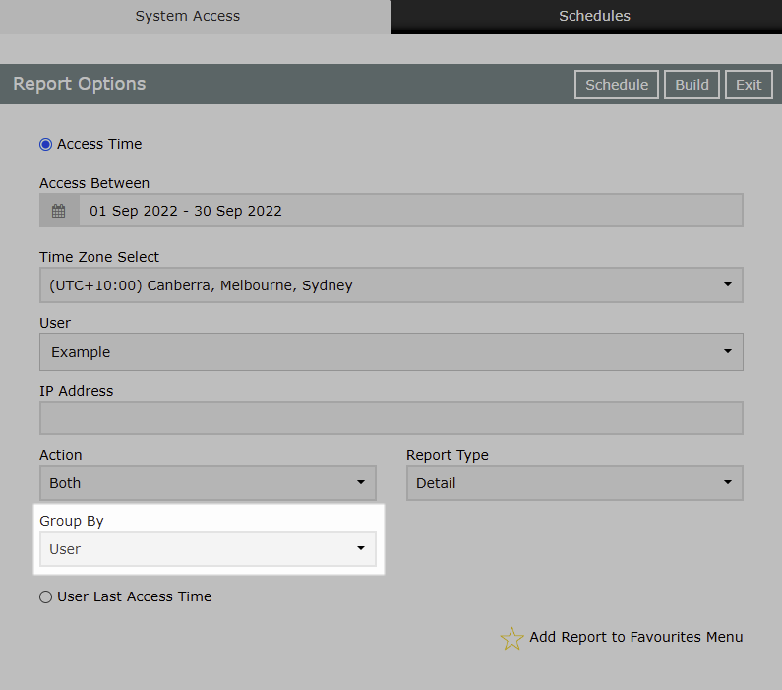Click the Action label

(x=61, y=455)
